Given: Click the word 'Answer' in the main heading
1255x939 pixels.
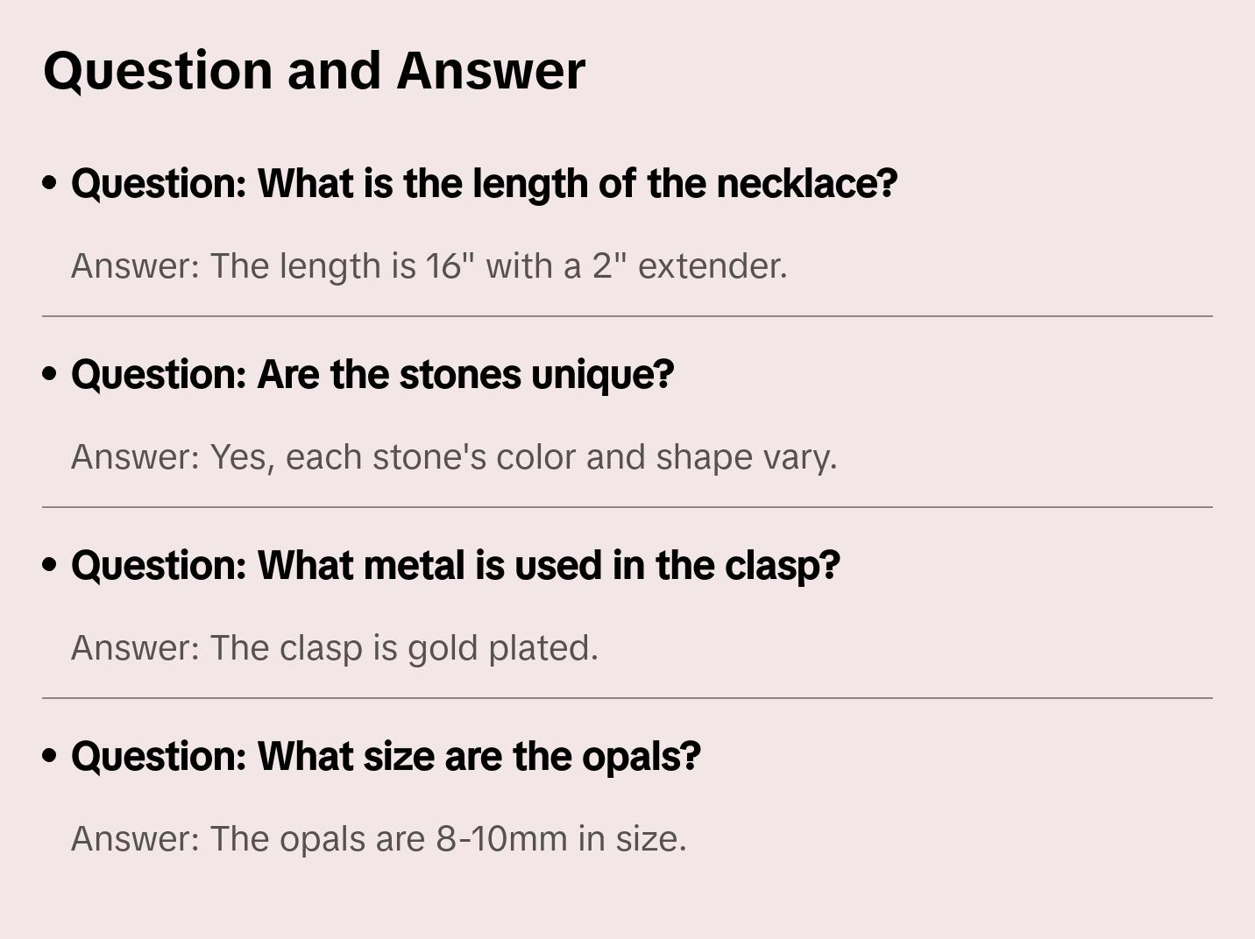Looking at the screenshot, I should [x=491, y=70].
